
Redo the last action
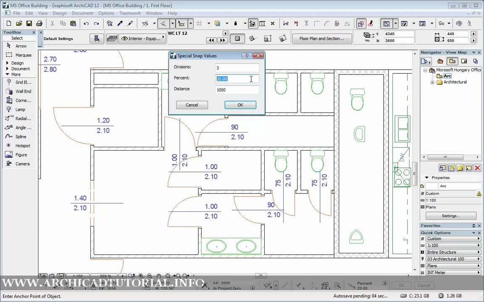[96, 23]
